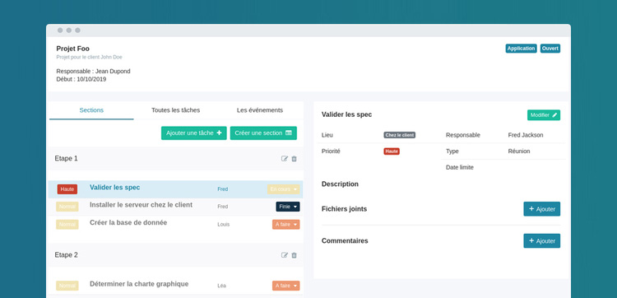Click Fred Jackson responsable value
The height and width of the screenshot is (298, 617).
click(x=526, y=135)
